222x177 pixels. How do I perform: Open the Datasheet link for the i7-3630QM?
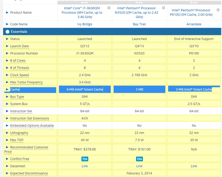pyautogui.click(x=85, y=166)
